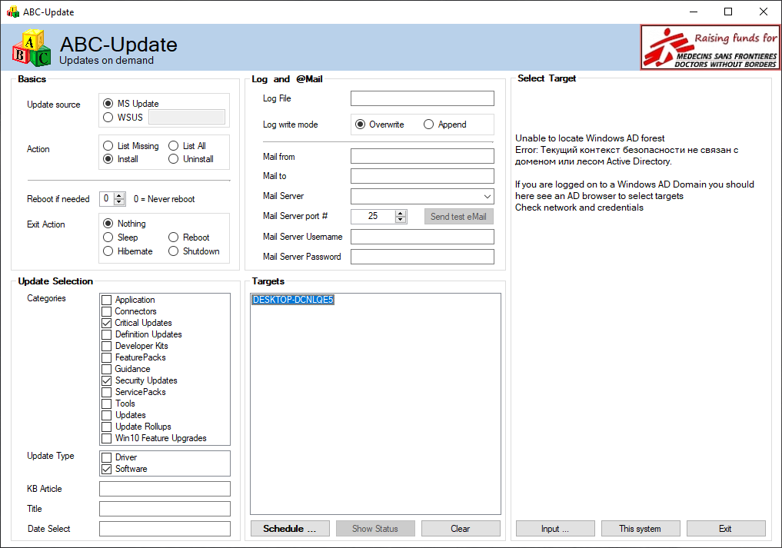Increase Reboot if needed value with up arrow

point(119,195)
